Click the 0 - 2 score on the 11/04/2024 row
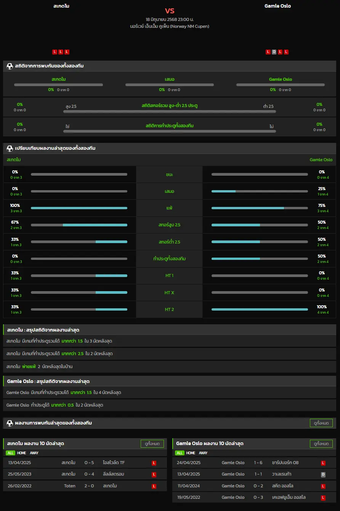The image size is (340, 511). [x=258, y=486]
